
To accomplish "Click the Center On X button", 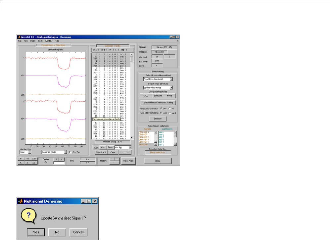I will click(56, 159).
